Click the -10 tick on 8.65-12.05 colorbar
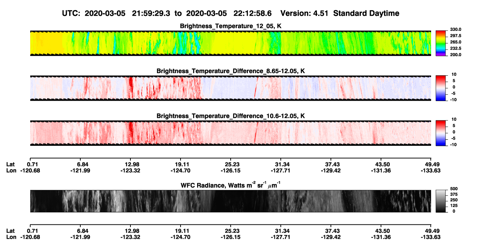 (454, 100)
